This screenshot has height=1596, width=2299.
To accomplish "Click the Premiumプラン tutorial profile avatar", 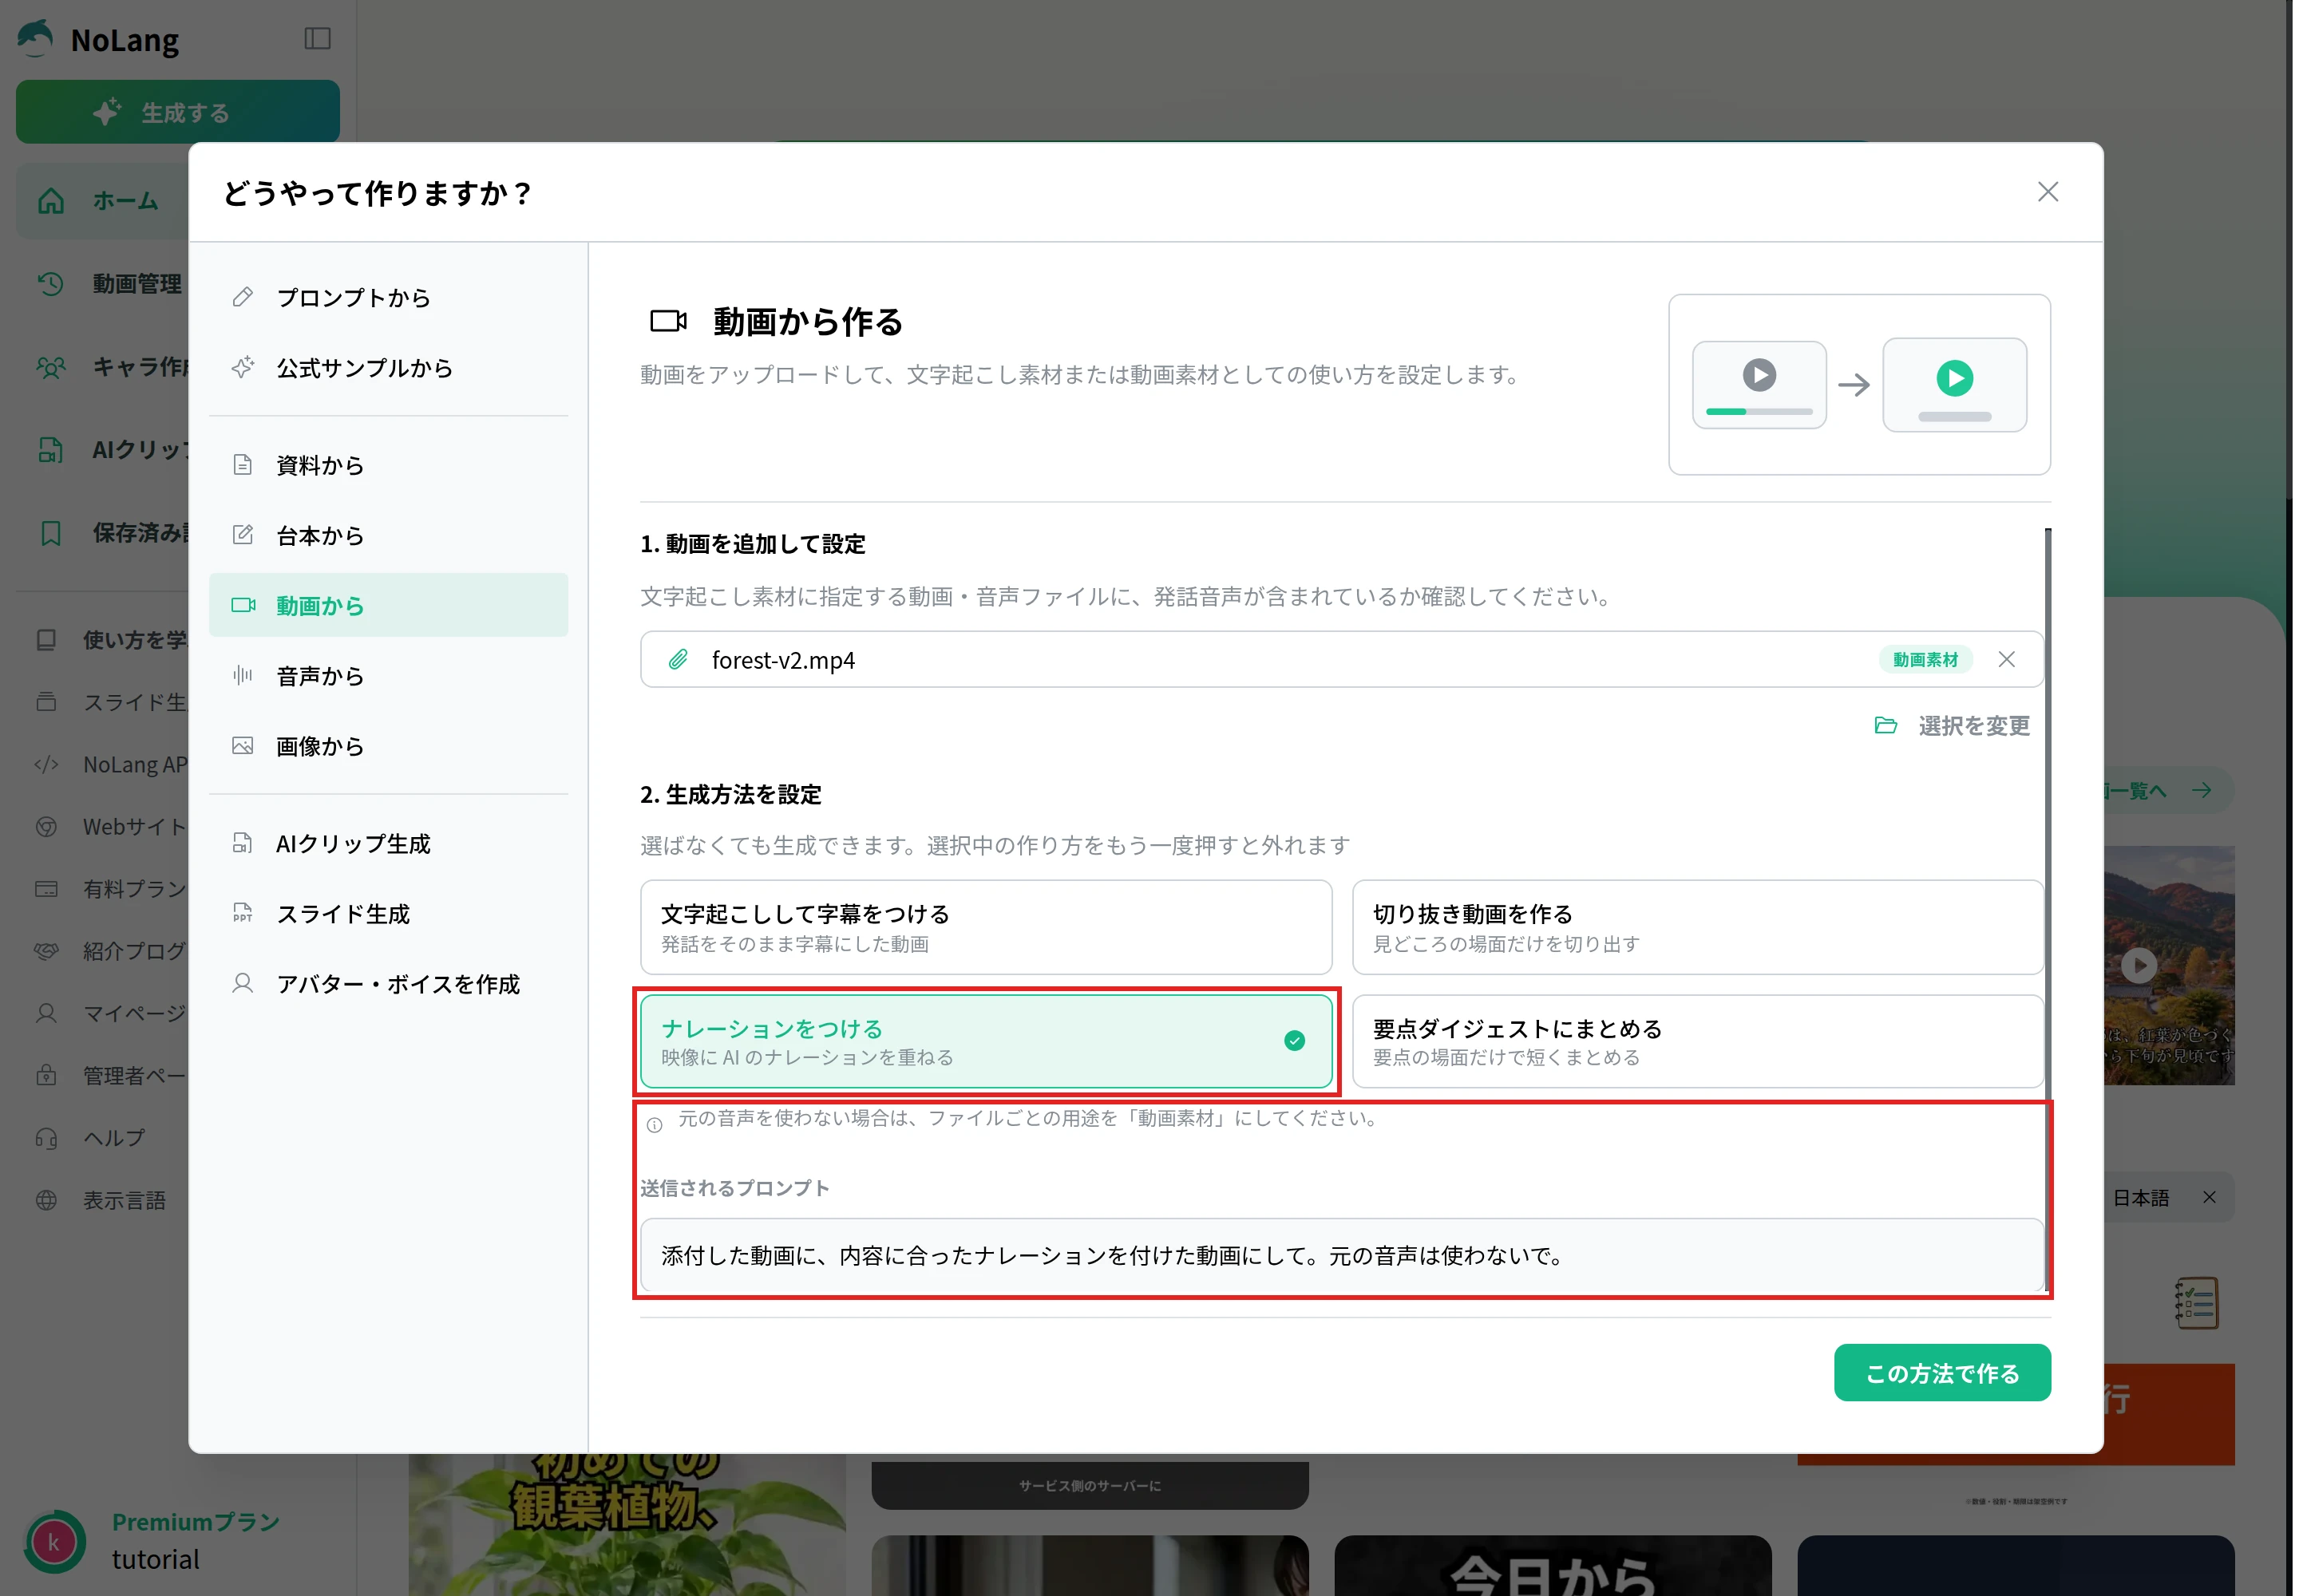I will pos(54,1541).
